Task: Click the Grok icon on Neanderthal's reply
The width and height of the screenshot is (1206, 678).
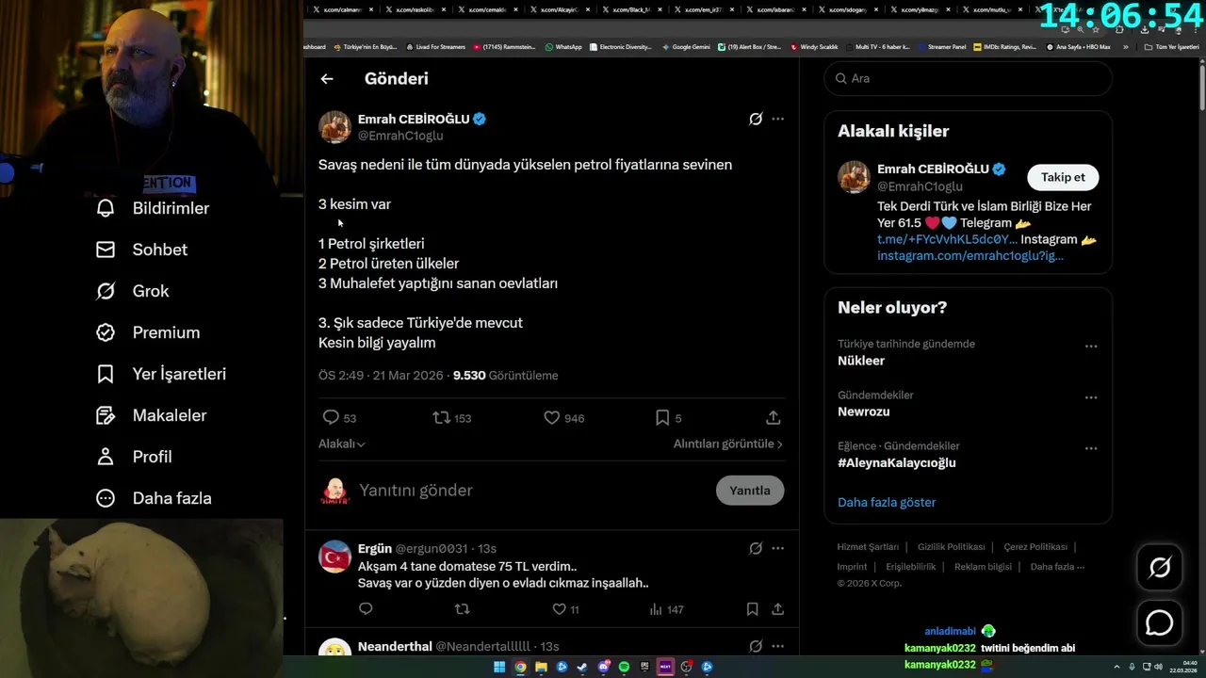Action: [x=756, y=646]
